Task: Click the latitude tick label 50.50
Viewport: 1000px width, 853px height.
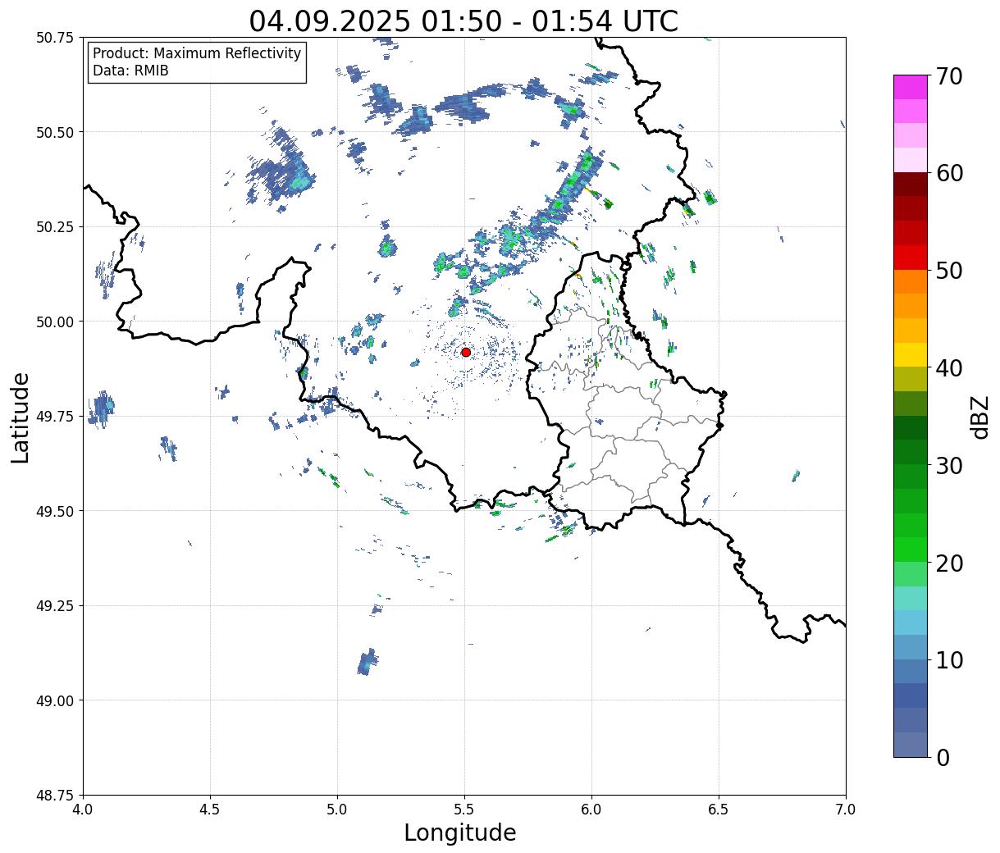Action: tap(56, 132)
